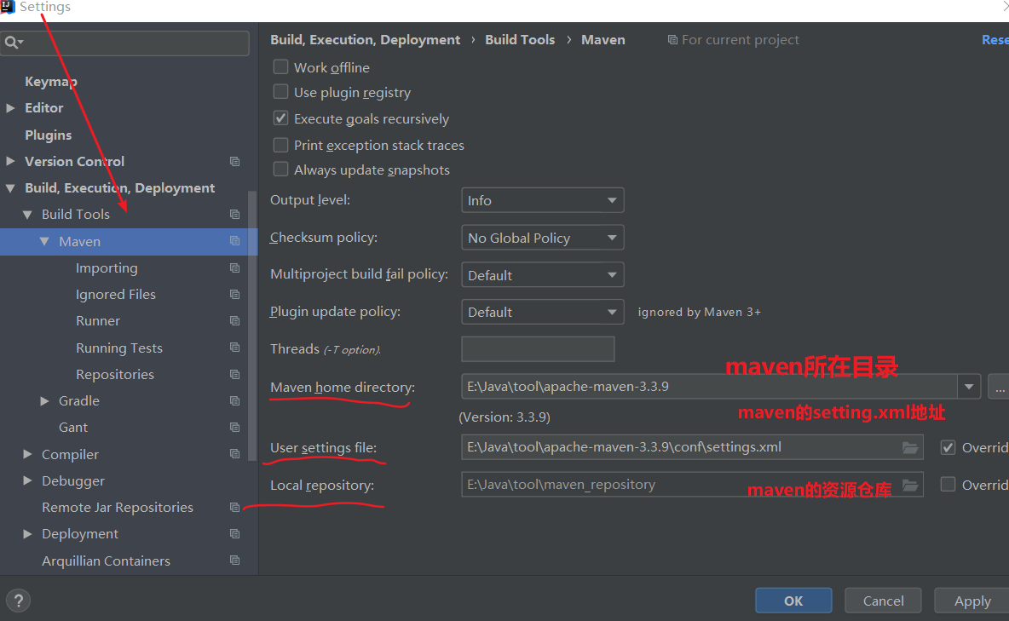This screenshot has height=621, width=1009.
Task: Uncheck Execute goals recursively
Action: pyautogui.click(x=280, y=118)
